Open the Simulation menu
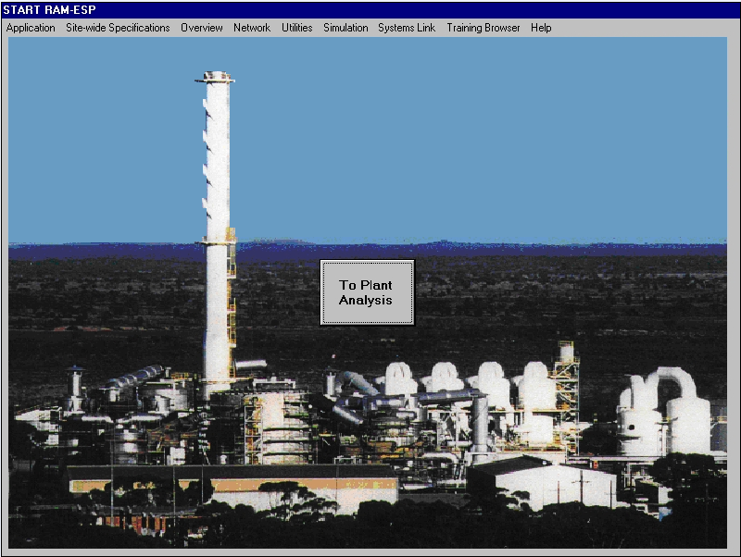This screenshot has width=741, height=557. [x=345, y=28]
